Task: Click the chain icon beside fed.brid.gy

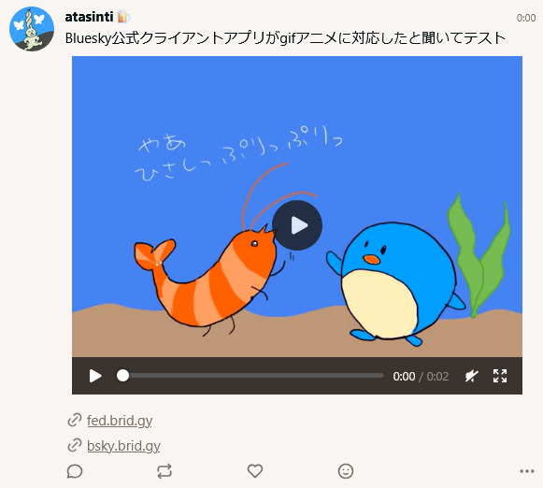Action: click(75, 420)
